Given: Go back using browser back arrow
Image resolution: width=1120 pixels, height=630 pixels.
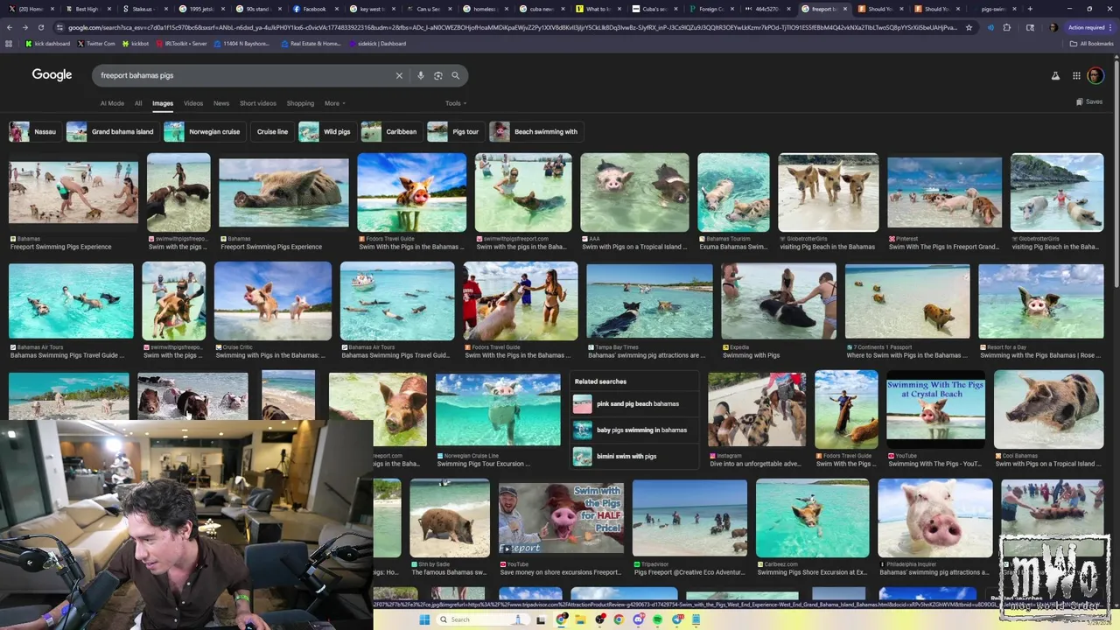Looking at the screenshot, I should point(10,27).
